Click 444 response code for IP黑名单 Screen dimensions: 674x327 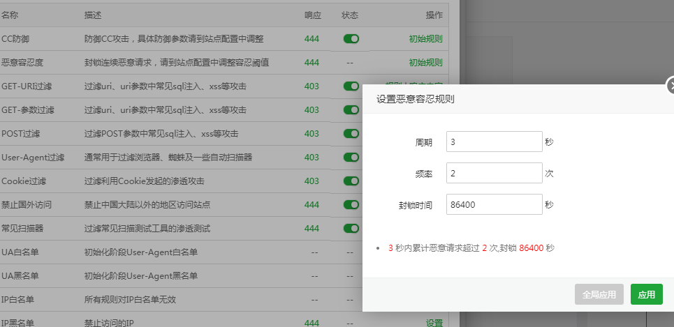click(x=312, y=323)
